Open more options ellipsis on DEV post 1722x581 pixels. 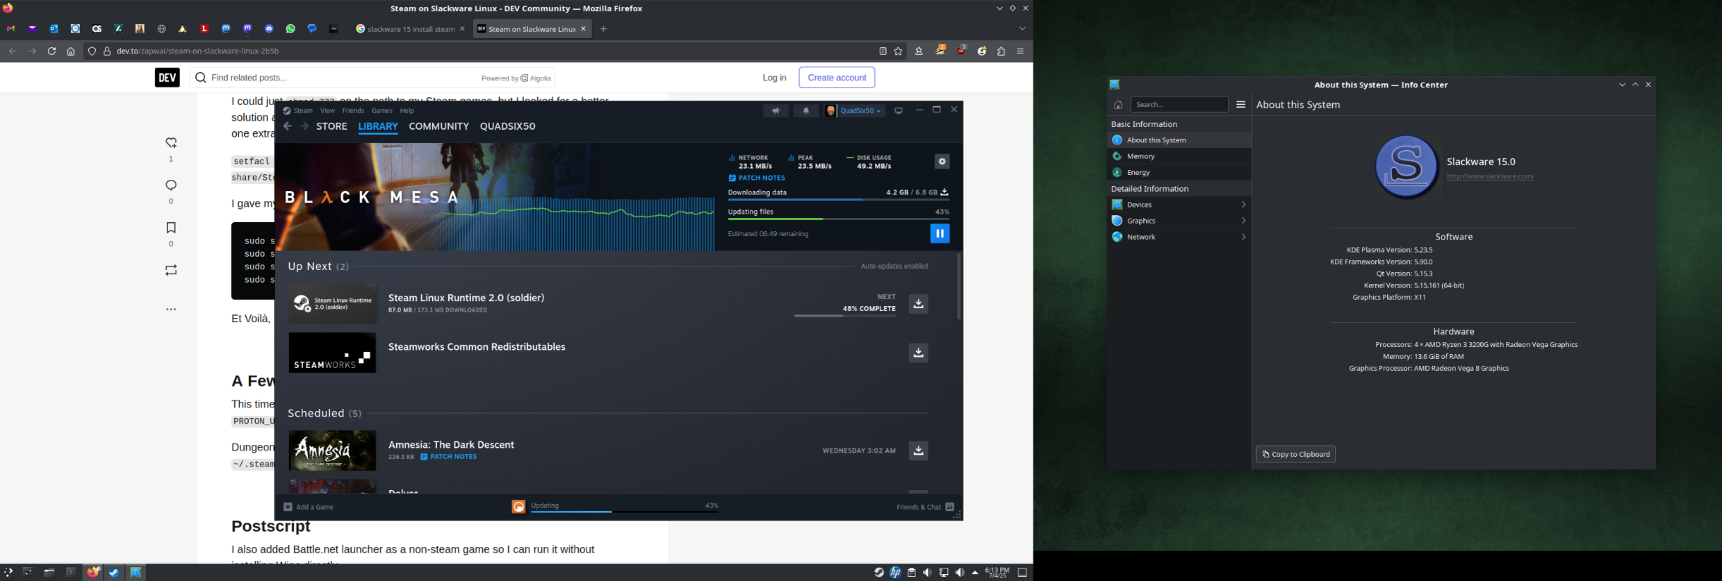click(x=171, y=310)
